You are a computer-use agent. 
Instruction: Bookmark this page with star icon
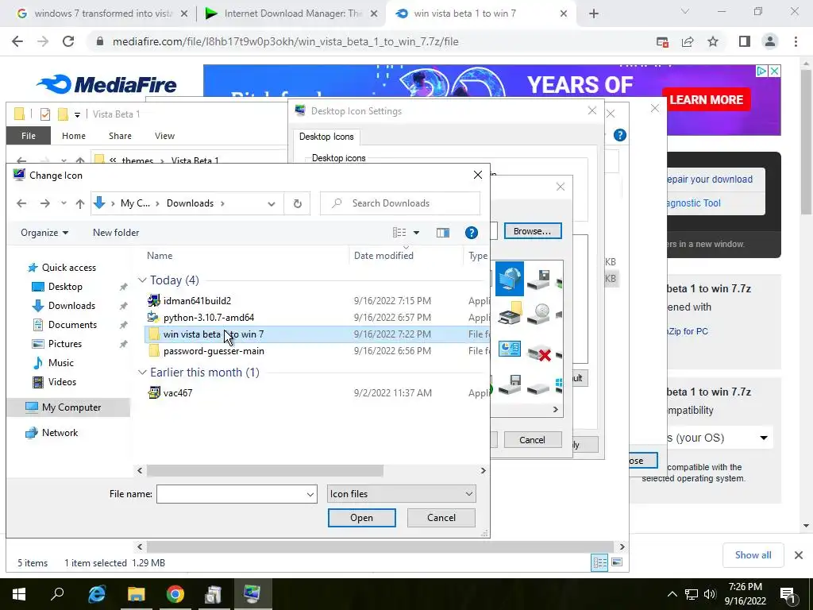(x=713, y=41)
